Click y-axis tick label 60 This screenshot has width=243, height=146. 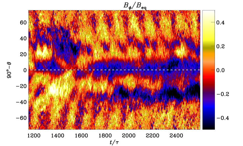point(23,22)
